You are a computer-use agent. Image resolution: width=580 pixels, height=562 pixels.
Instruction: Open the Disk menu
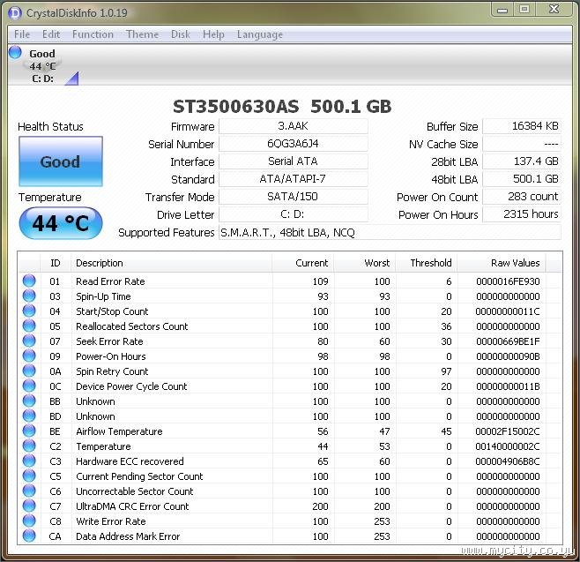[181, 34]
